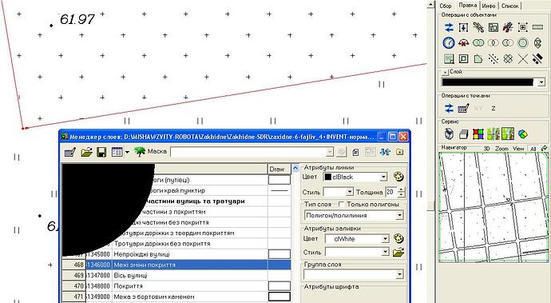The height and width of the screenshot is (303, 551).
Task: Open the table view dropdown arrow in Layer Manager
Action: coord(127,152)
